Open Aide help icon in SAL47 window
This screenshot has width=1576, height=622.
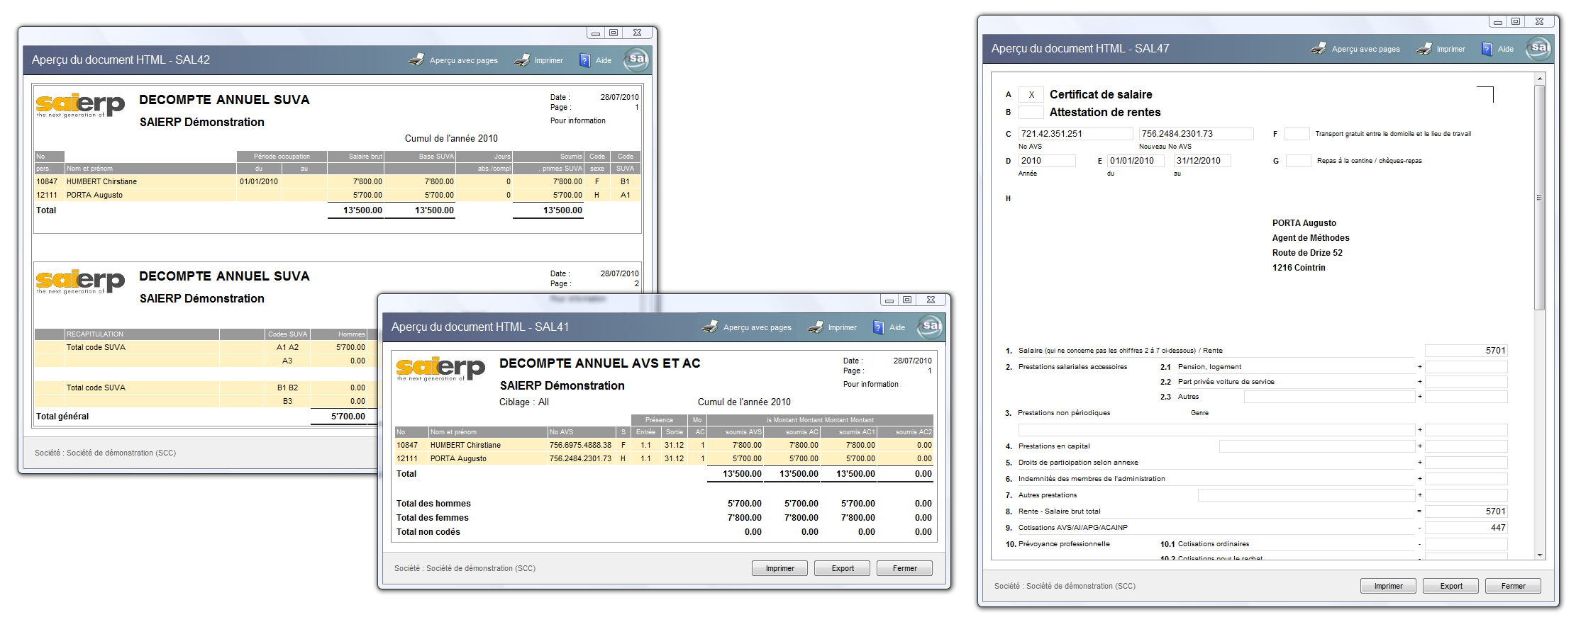point(1487,49)
